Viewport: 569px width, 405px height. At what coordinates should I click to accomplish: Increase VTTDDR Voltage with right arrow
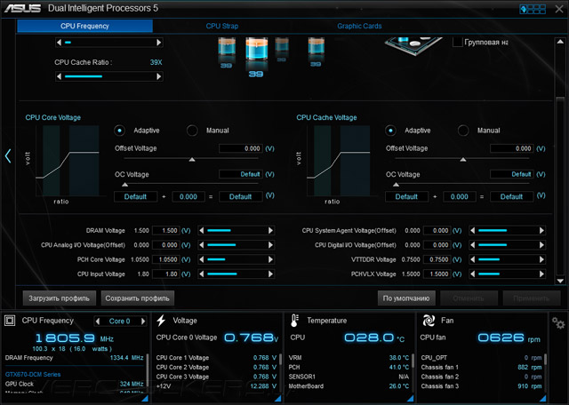click(x=541, y=259)
